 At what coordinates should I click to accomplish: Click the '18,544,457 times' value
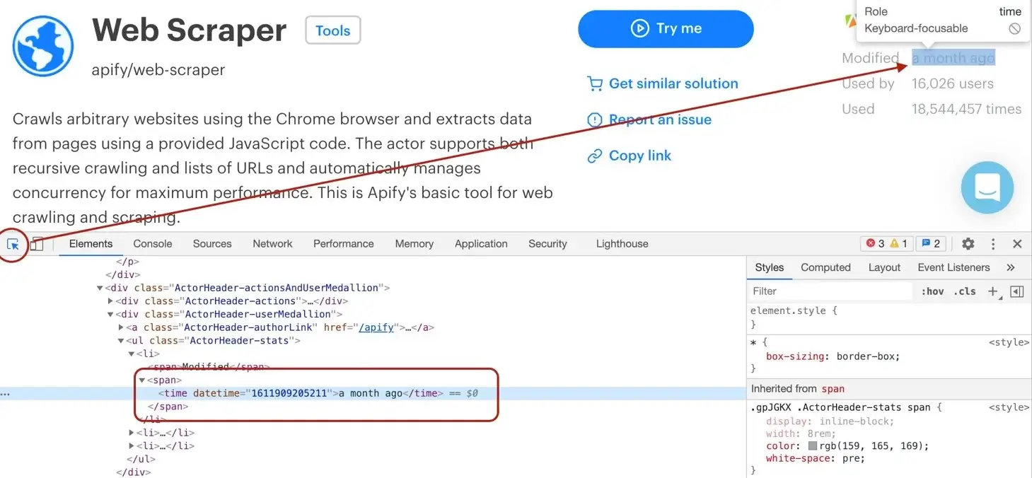[x=967, y=109]
